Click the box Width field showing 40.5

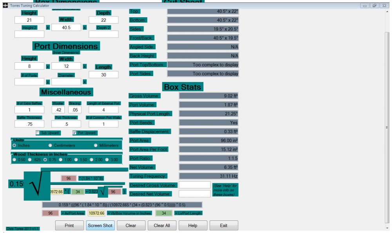66,27
